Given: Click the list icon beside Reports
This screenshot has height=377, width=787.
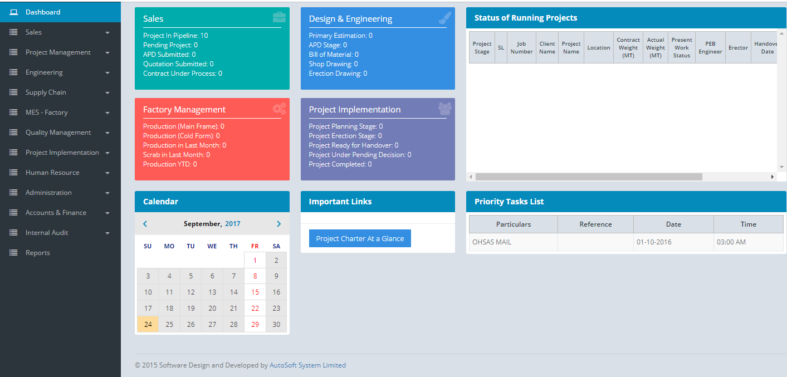Looking at the screenshot, I should [x=13, y=253].
